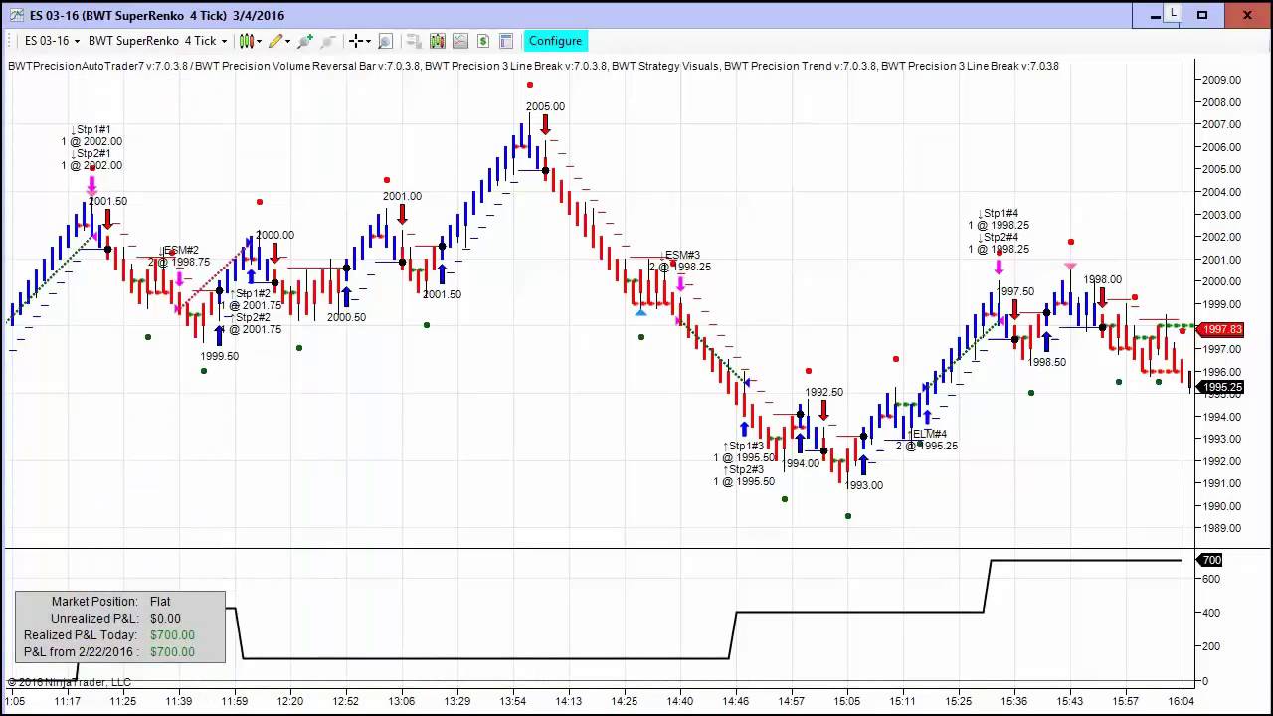
Task: Click the 13:54 time axis label
Action: (513, 701)
